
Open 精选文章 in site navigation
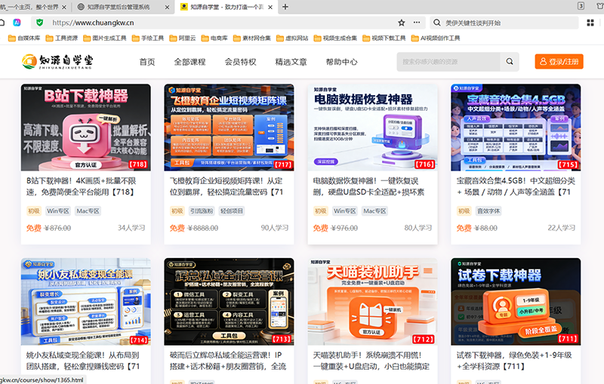coord(291,62)
